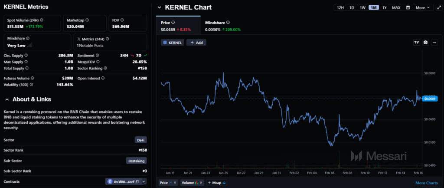Click the info icon beside Marketcap

88,20
